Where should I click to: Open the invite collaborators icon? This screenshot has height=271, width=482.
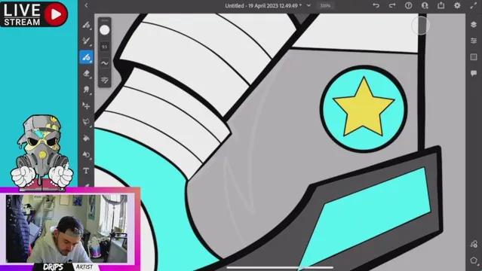pyautogui.click(x=425, y=5)
